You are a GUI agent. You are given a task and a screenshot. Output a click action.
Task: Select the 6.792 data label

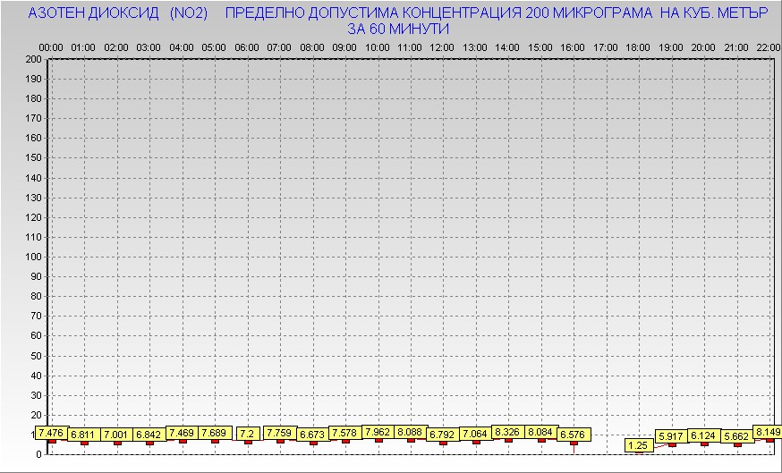tap(443, 435)
